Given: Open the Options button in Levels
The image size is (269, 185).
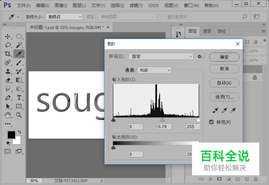Looking at the screenshot, I should point(224,97).
